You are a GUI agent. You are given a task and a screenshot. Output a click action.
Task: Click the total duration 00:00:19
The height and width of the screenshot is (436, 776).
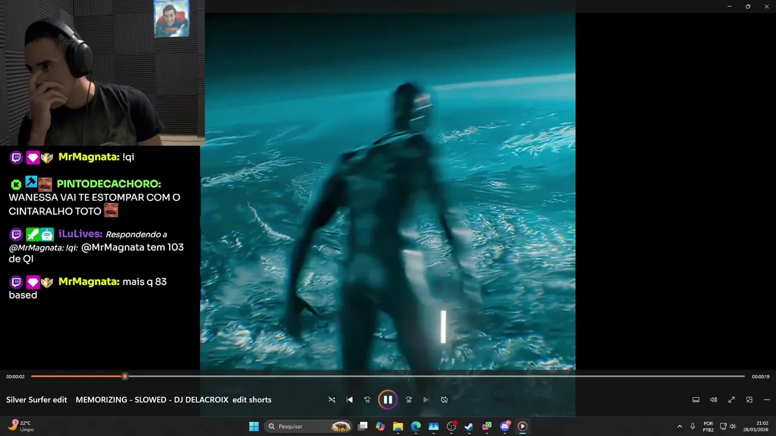click(760, 377)
